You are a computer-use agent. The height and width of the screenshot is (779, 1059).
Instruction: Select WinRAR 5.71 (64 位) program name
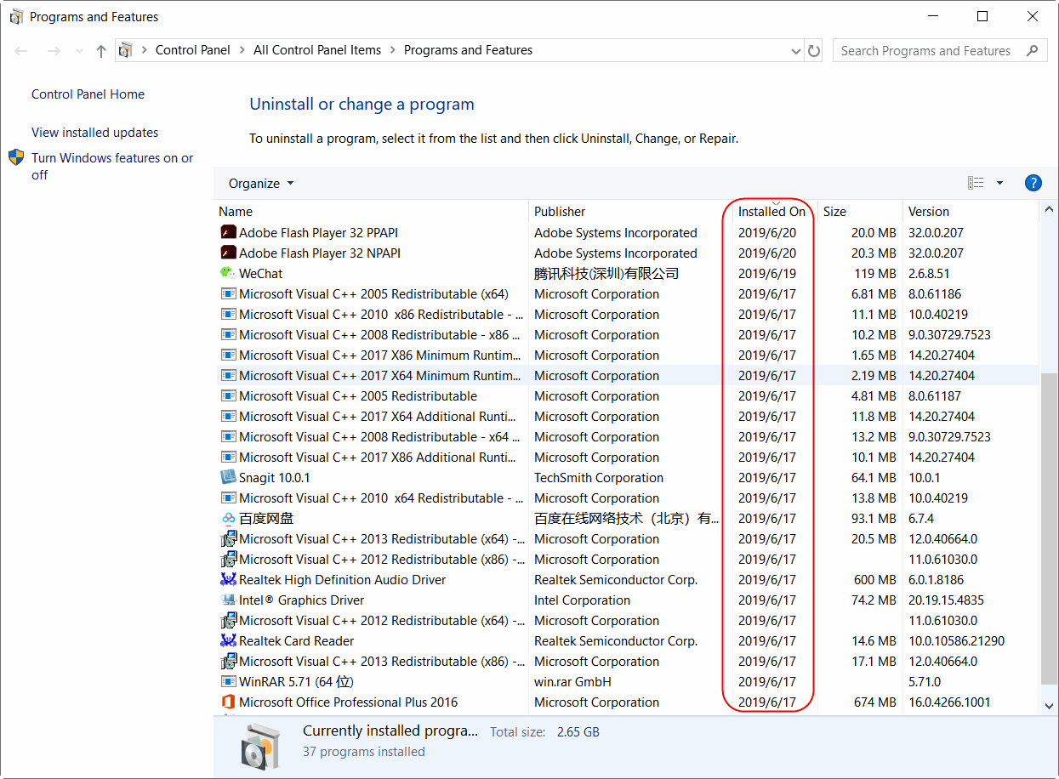pos(296,682)
